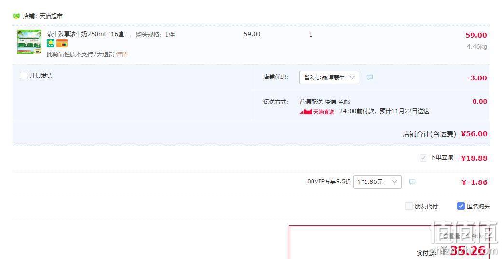
Task: Click the -3.00 store discount amount
Action: [x=477, y=78]
